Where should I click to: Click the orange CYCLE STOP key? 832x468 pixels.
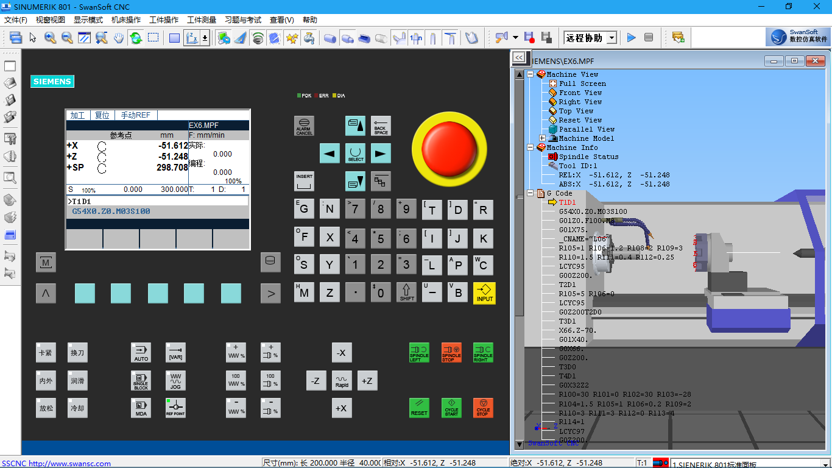pyautogui.click(x=483, y=408)
